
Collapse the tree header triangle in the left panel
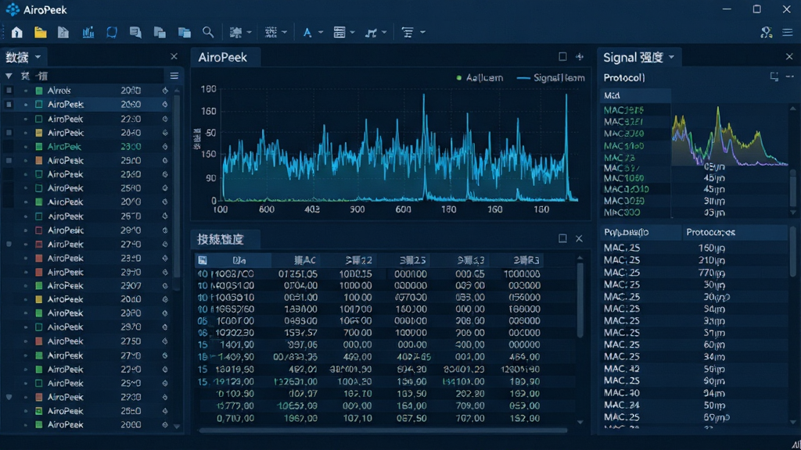[9, 76]
